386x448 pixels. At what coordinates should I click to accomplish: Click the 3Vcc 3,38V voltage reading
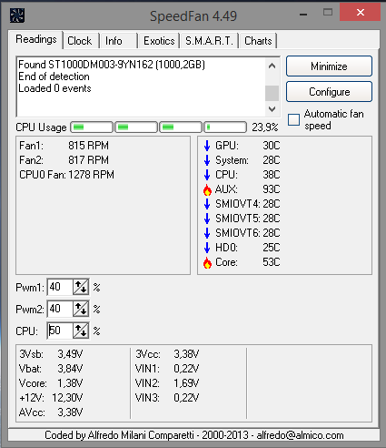click(x=167, y=354)
